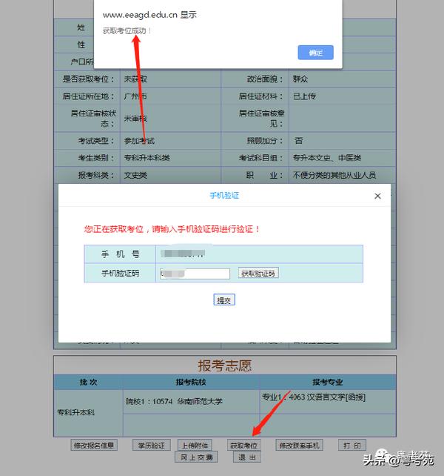Click 获取验证码 to request a code
Image resolution: width=444 pixels, height=476 pixels.
[x=258, y=273]
